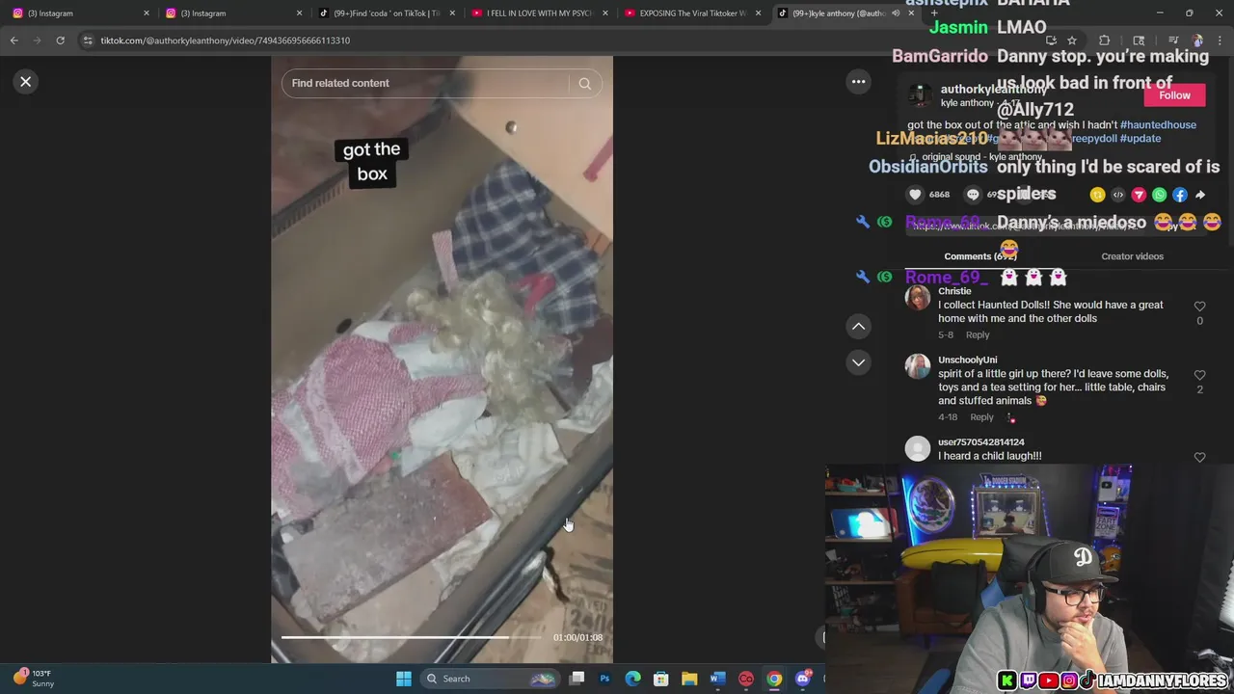This screenshot has height=694, width=1234.
Task: Focus the Find related content field
Action: [426, 84]
